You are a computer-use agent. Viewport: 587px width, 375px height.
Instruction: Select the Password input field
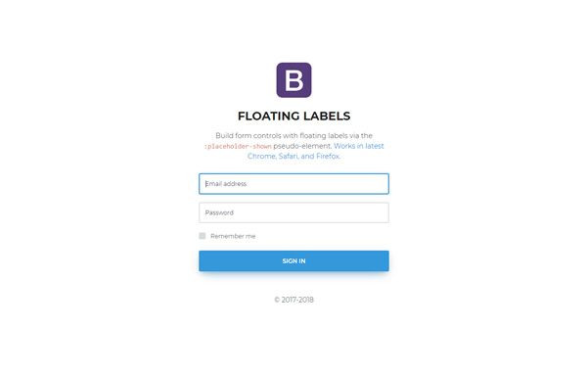pos(293,212)
